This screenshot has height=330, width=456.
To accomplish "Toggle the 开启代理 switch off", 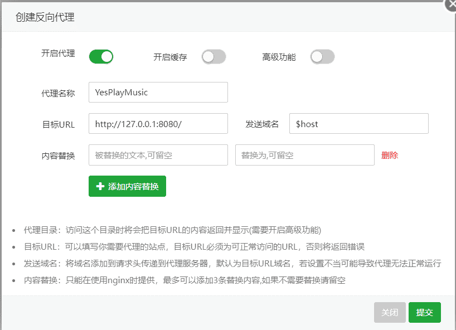I will tap(101, 56).
